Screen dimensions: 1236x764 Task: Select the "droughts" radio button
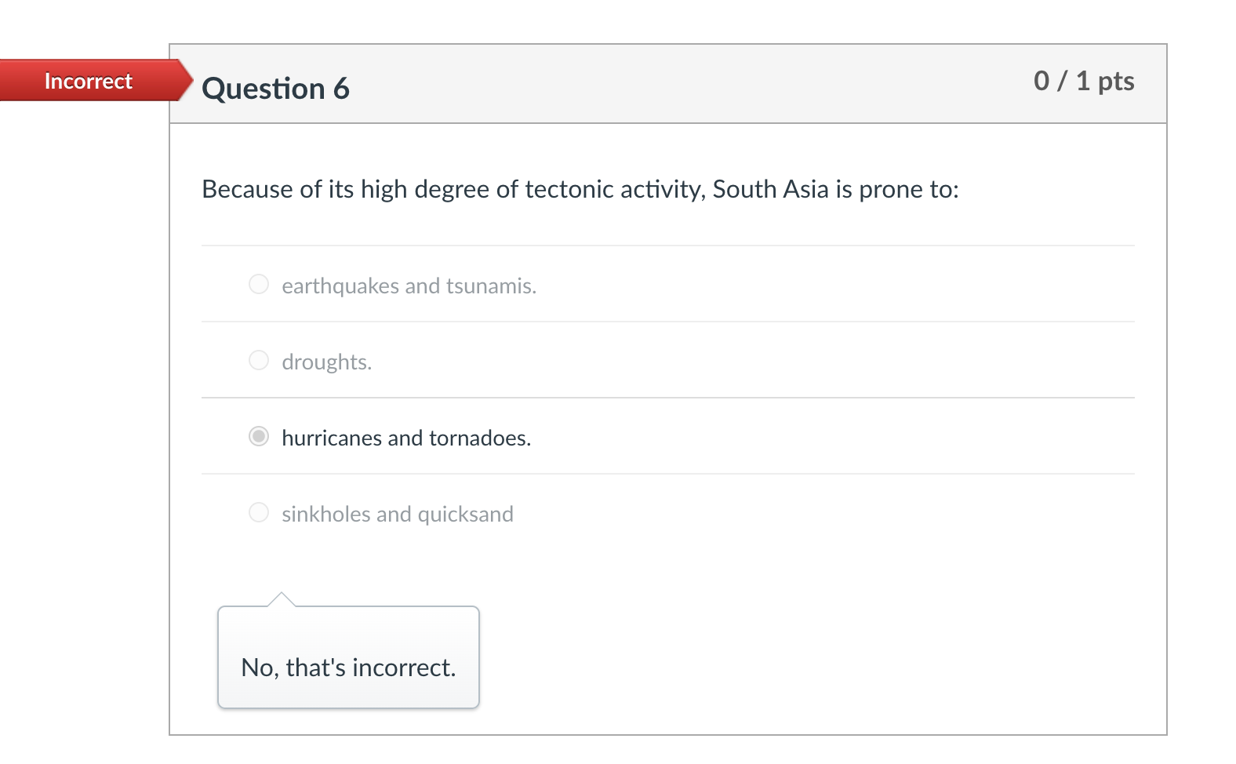coord(259,360)
